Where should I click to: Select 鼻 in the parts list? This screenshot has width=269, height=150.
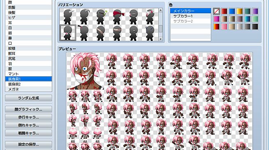pyautogui.click(x=28, y=38)
